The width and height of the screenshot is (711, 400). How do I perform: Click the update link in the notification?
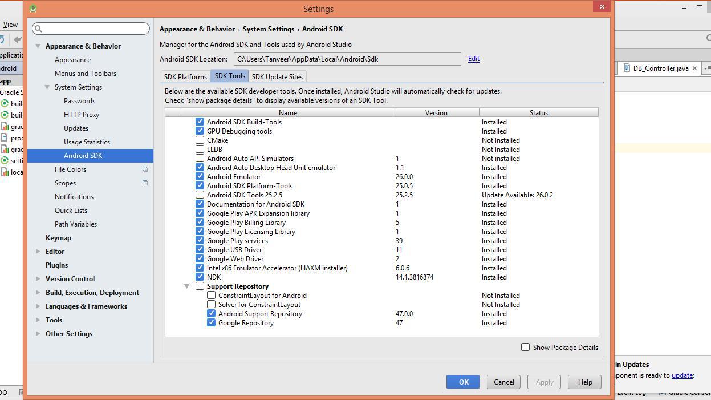[x=682, y=375]
